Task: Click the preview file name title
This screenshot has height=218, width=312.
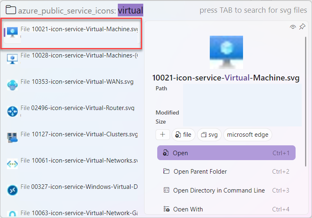Action: 226,78
